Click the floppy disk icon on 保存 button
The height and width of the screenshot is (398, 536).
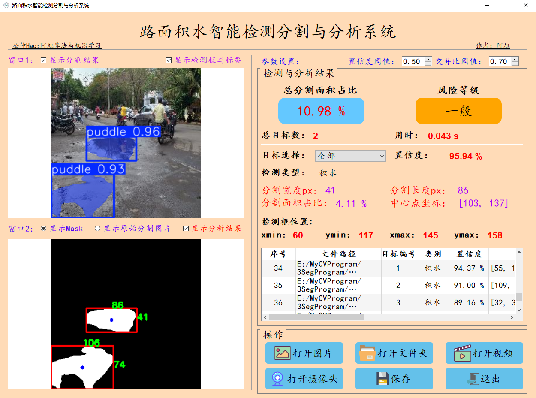tap(382, 379)
